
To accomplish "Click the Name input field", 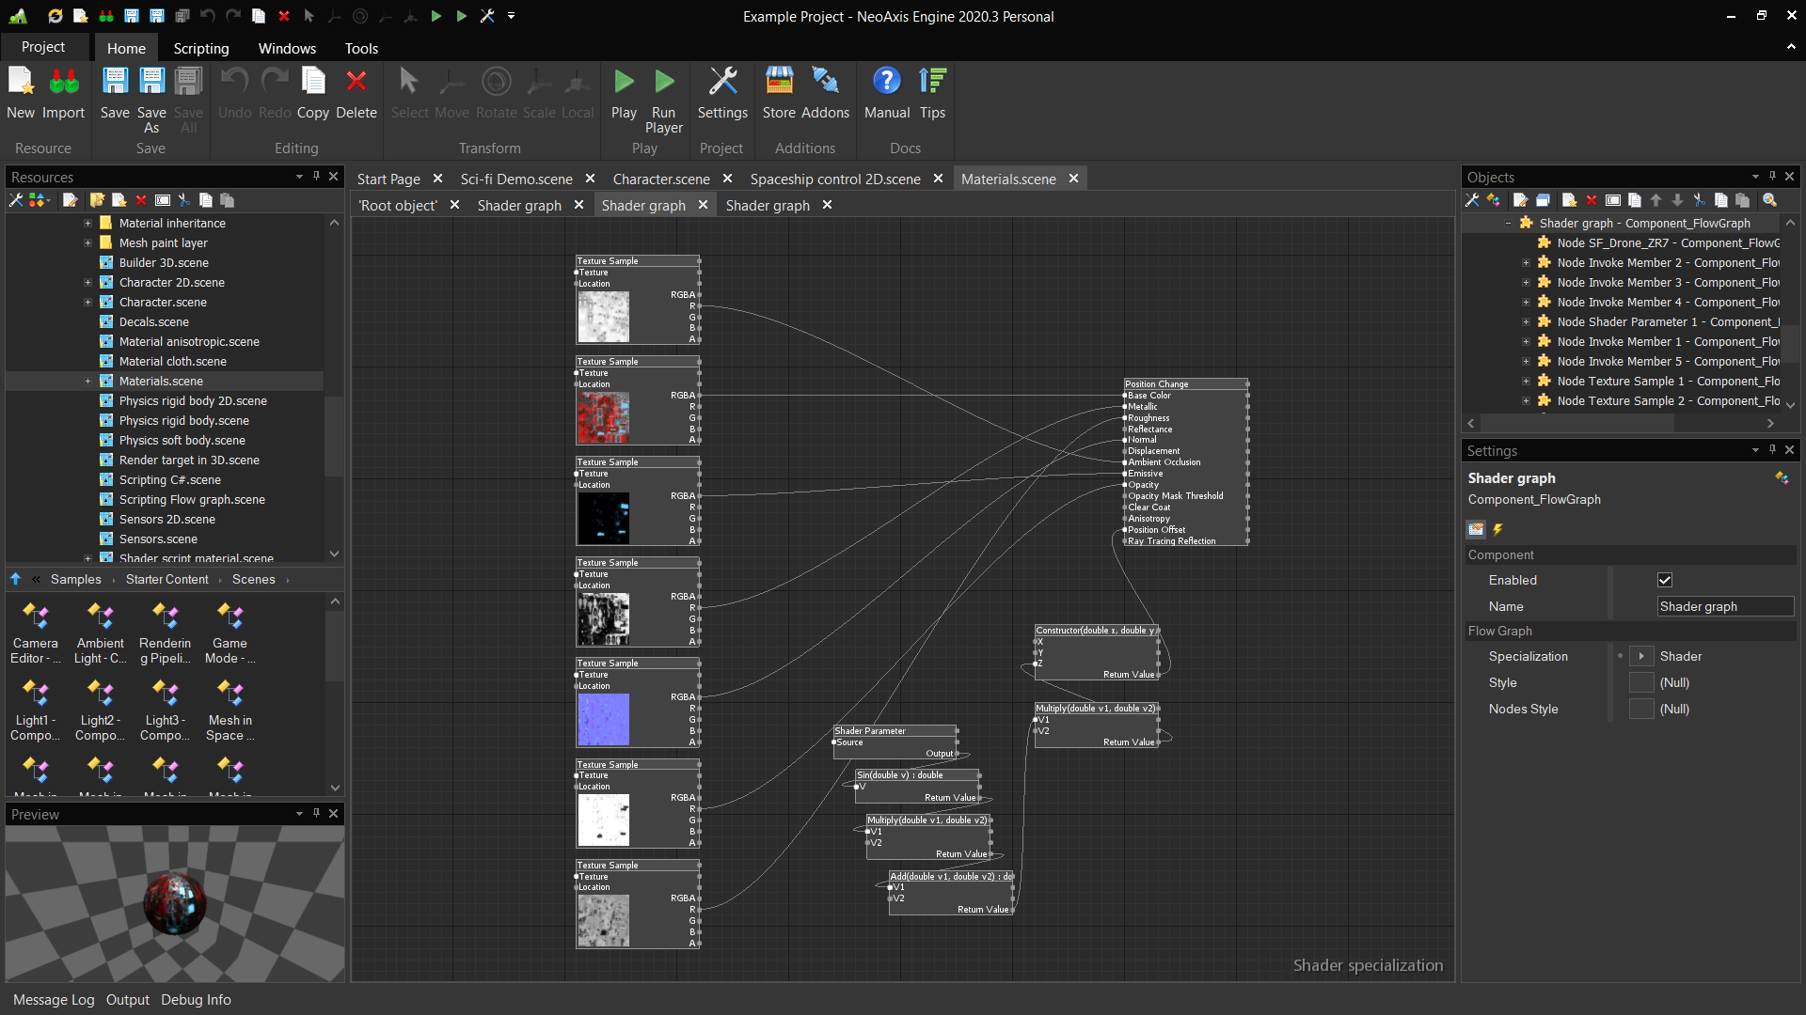I will click(1724, 607).
